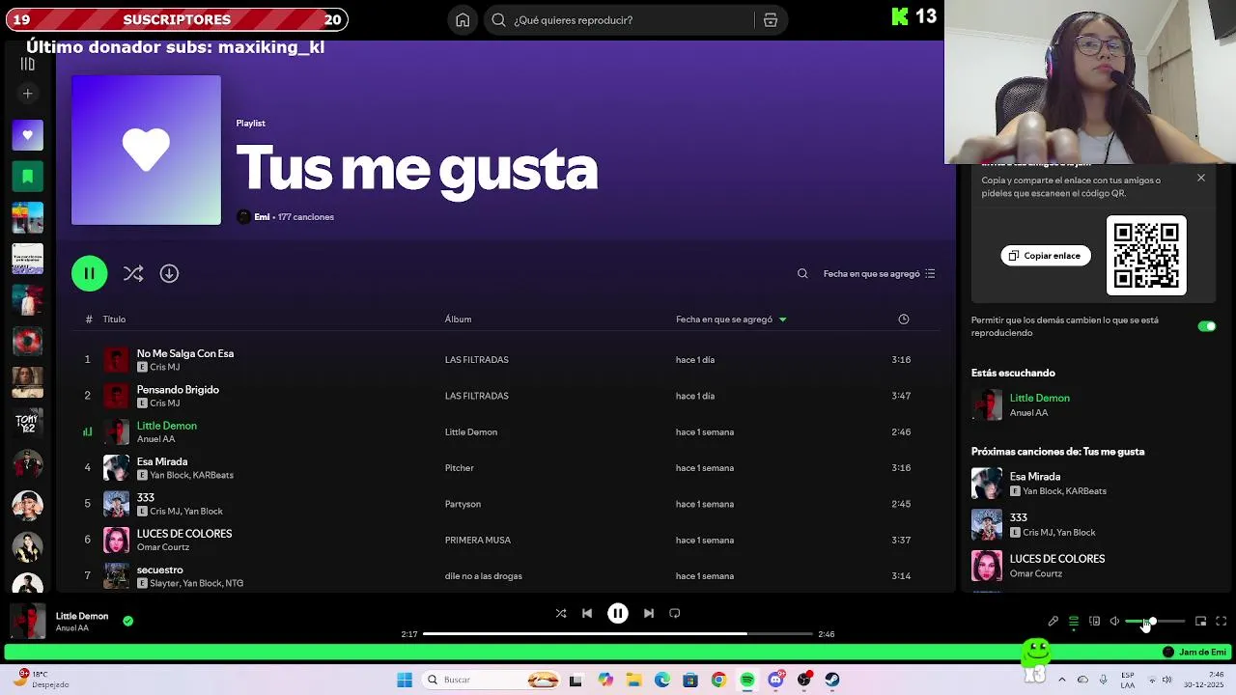Click the Jam QR code image
Image resolution: width=1236 pixels, height=695 pixels.
point(1146,256)
